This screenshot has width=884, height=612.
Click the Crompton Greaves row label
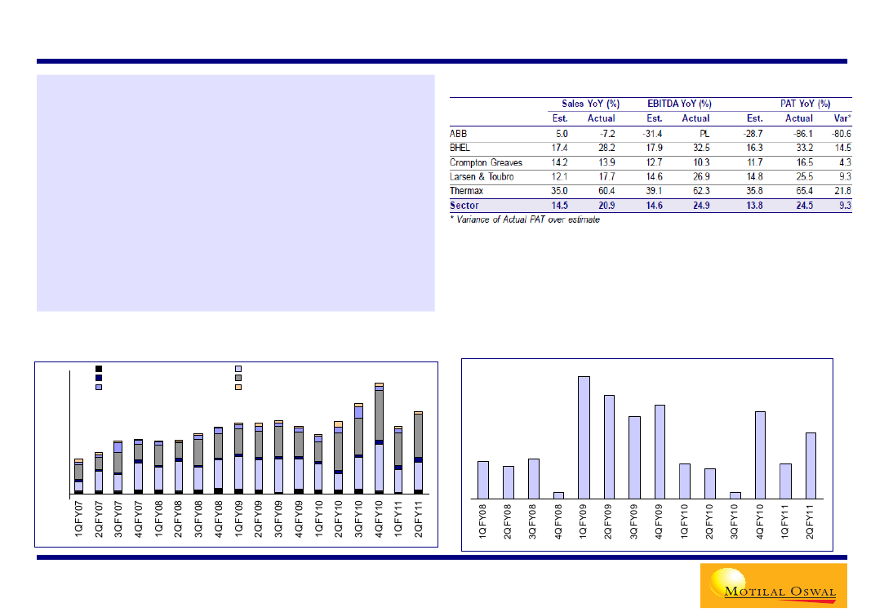click(x=486, y=162)
